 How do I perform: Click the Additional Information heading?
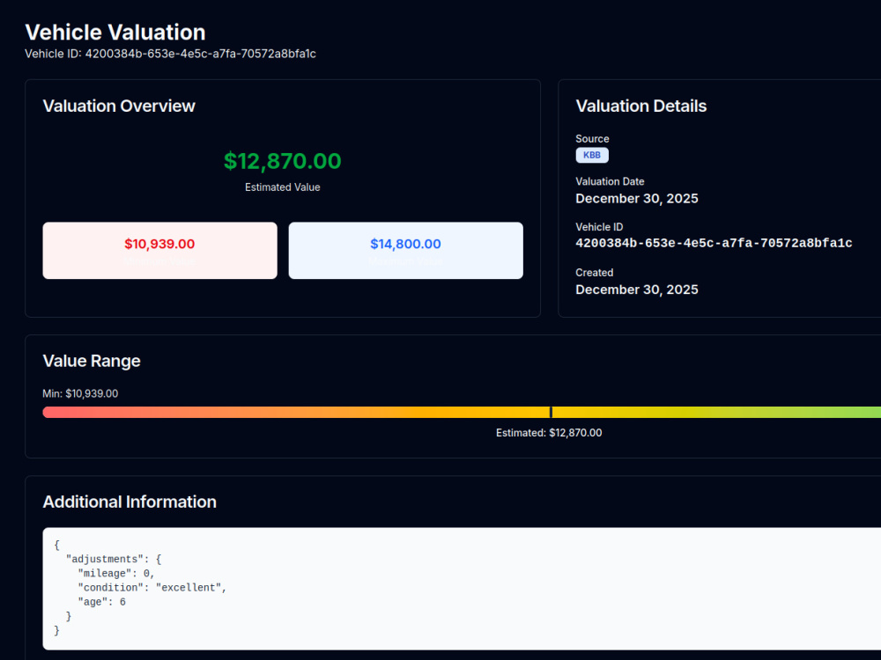tap(130, 502)
